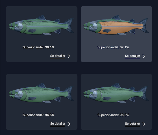Click the head of the orange salmon
The height and width of the screenshot is (135, 158).
pos(92,26)
